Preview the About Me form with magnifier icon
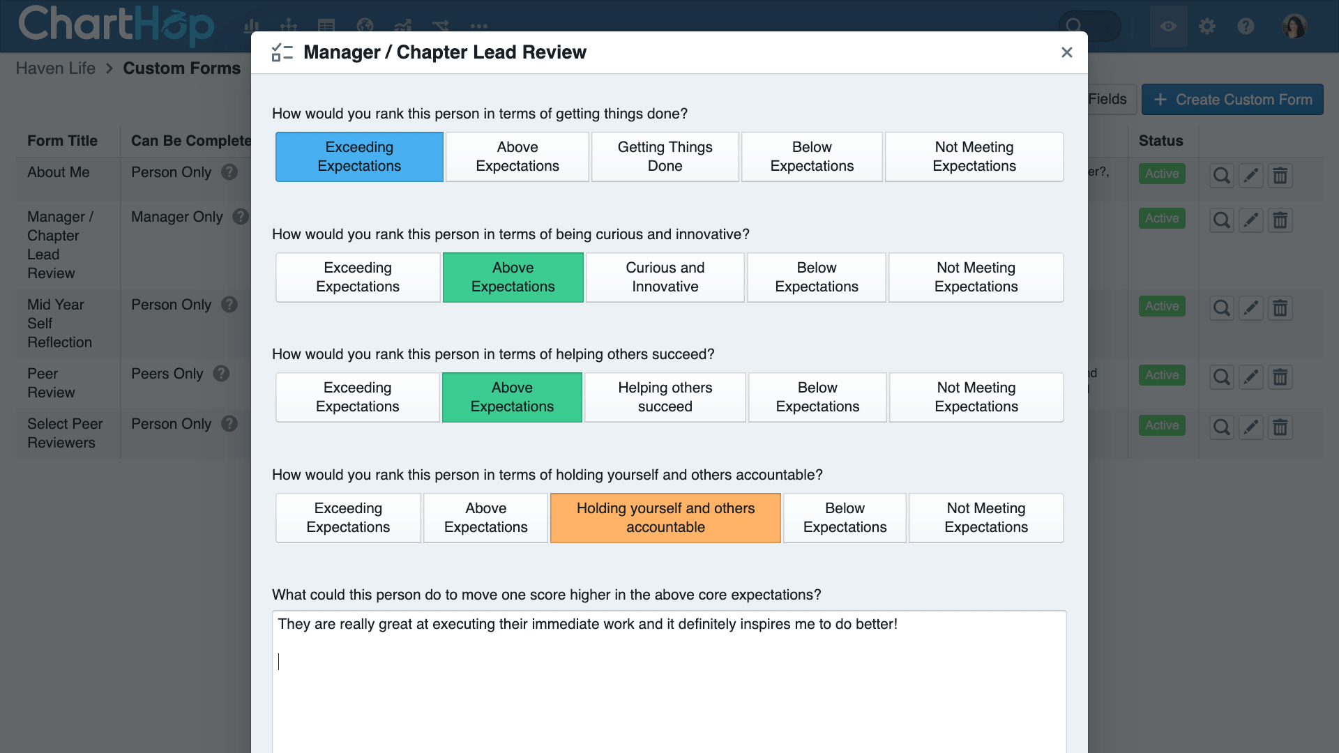 coord(1221,175)
